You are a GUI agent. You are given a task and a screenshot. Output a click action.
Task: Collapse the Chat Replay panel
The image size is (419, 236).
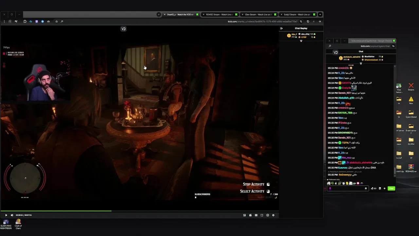point(281,28)
